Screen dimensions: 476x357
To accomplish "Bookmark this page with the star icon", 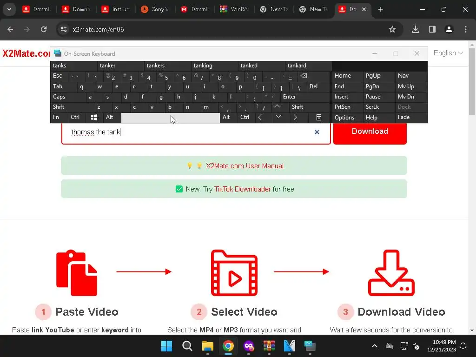I will (392, 29).
